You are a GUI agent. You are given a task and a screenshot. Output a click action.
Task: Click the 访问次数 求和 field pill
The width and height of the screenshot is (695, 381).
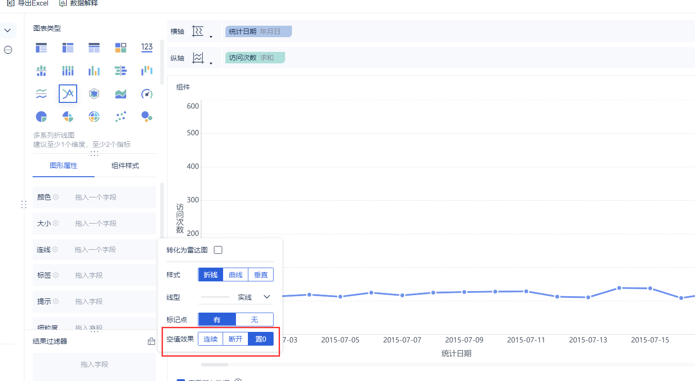point(255,58)
